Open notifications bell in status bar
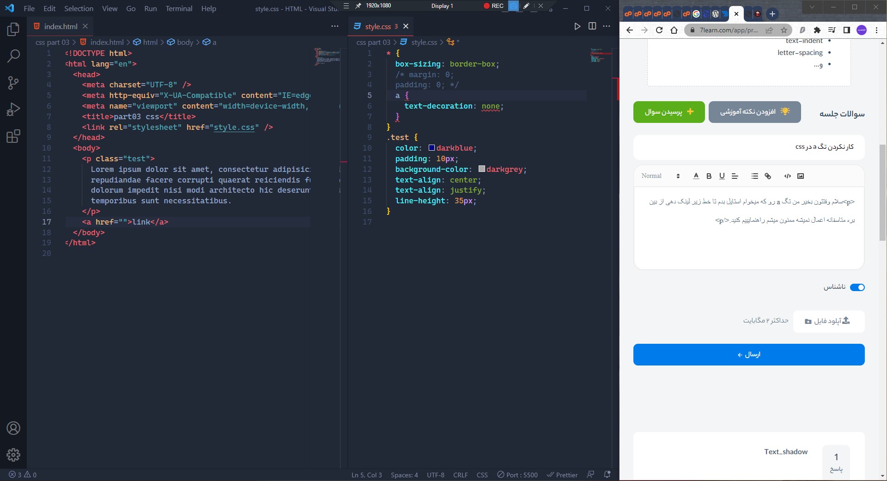Viewport: 887px width, 481px height. click(607, 475)
